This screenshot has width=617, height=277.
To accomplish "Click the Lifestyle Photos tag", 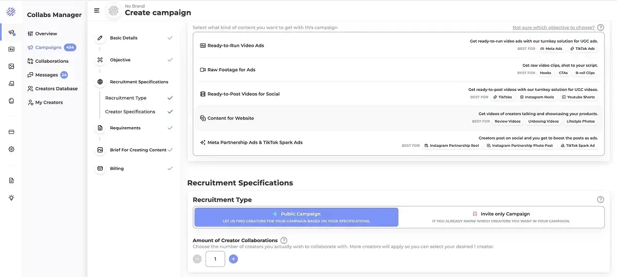I will [580, 122].
